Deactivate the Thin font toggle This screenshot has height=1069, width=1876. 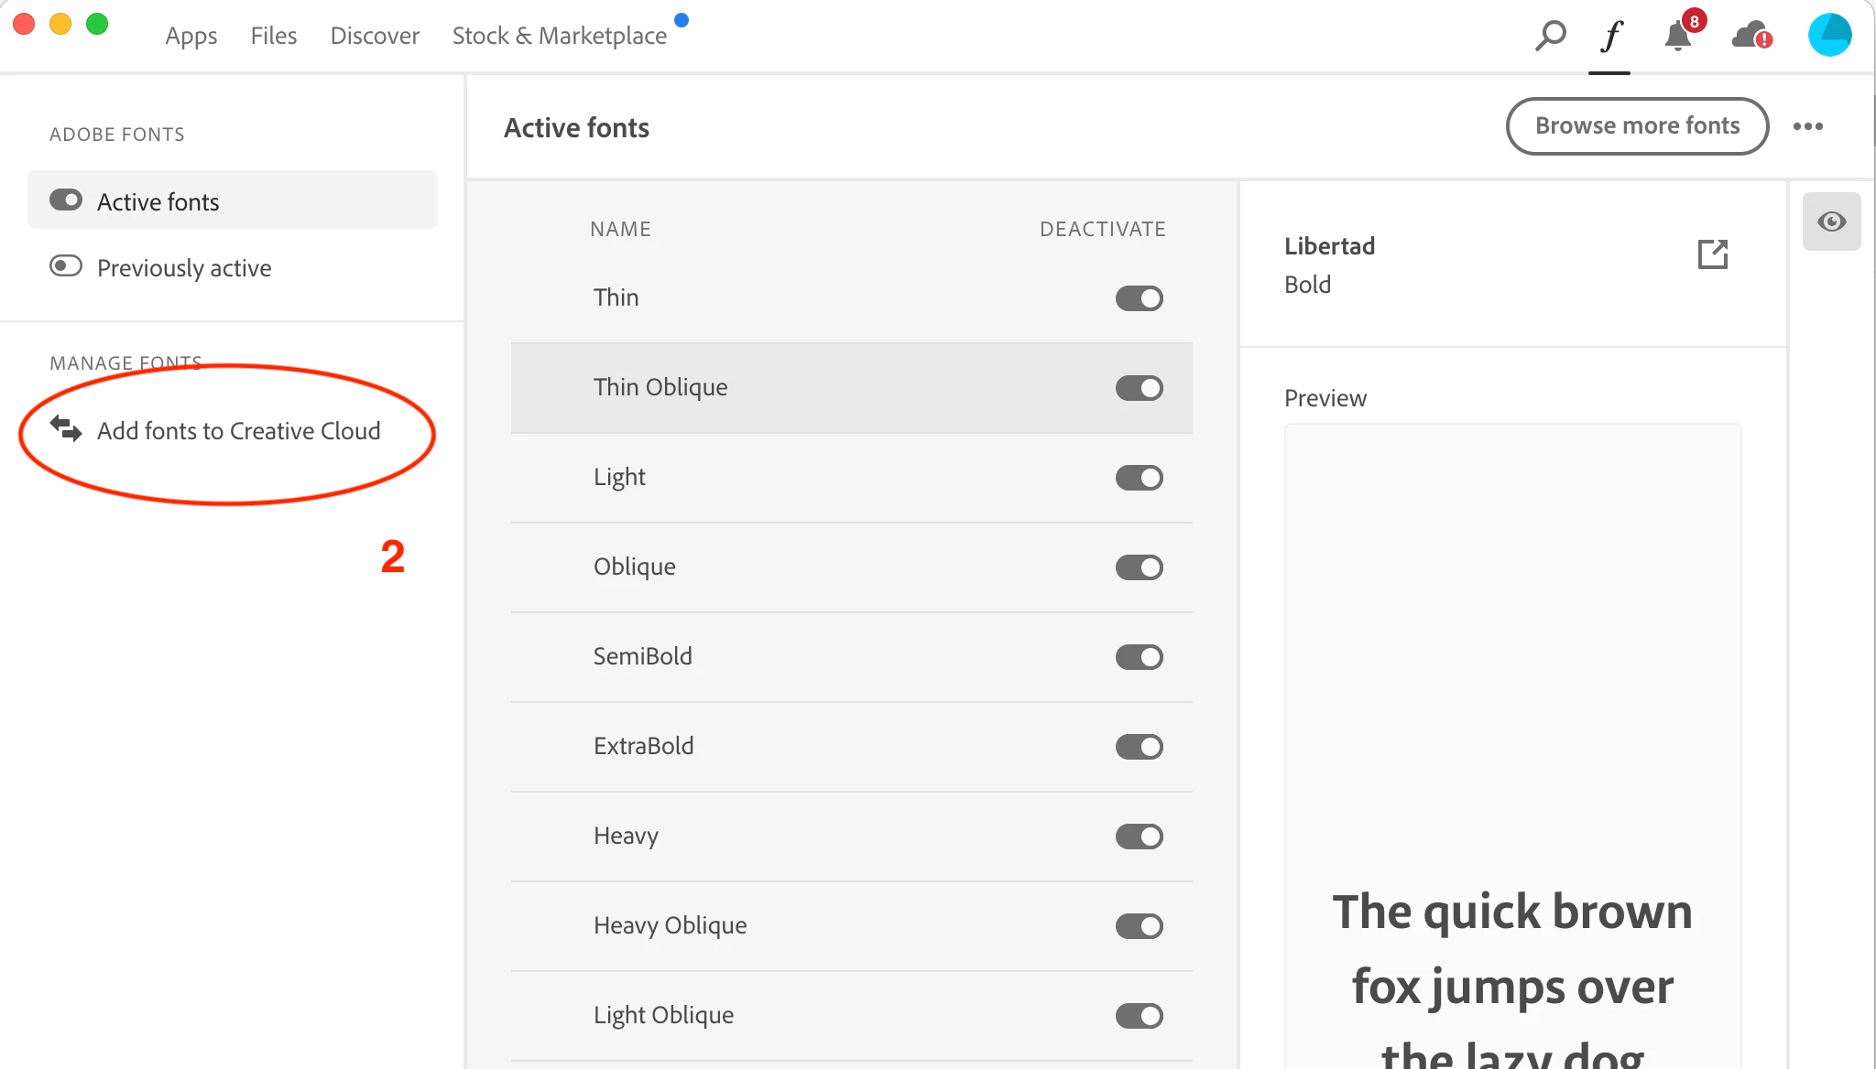[1139, 298]
